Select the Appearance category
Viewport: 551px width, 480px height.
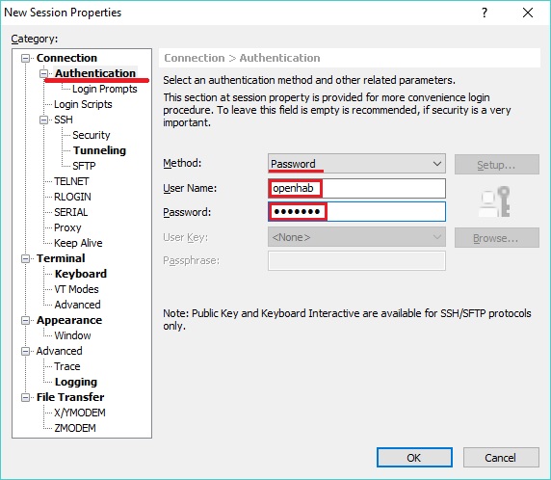[x=69, y=320]
